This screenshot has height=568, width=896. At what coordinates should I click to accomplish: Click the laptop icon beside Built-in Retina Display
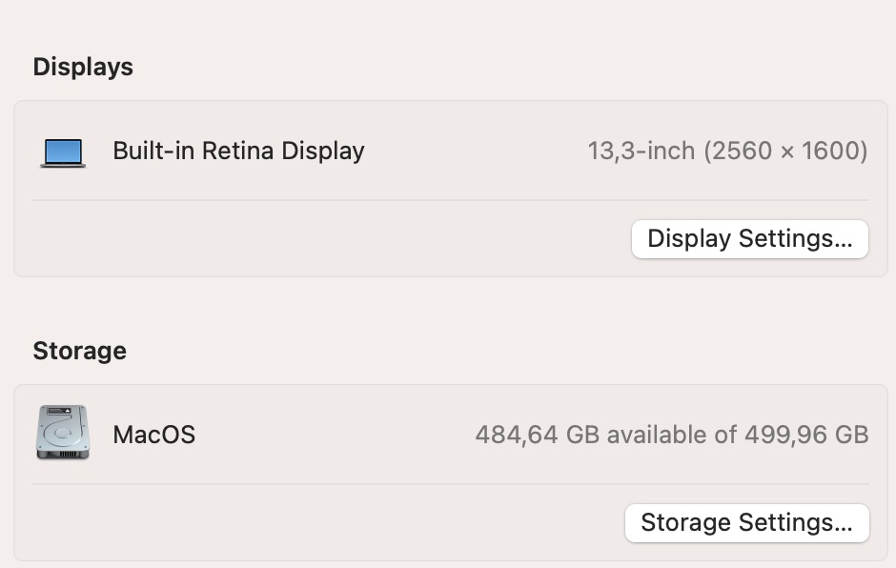pyautogui.click(x=63, y=152)
